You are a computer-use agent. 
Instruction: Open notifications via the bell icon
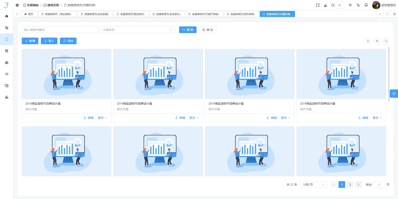click(366, 5)
